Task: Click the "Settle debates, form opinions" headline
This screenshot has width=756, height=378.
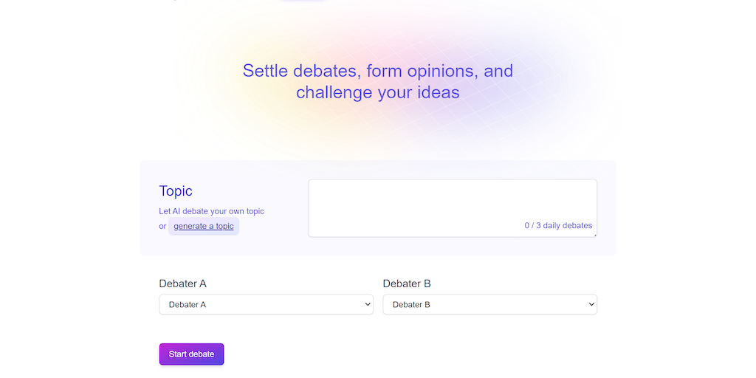Action: 377,72
